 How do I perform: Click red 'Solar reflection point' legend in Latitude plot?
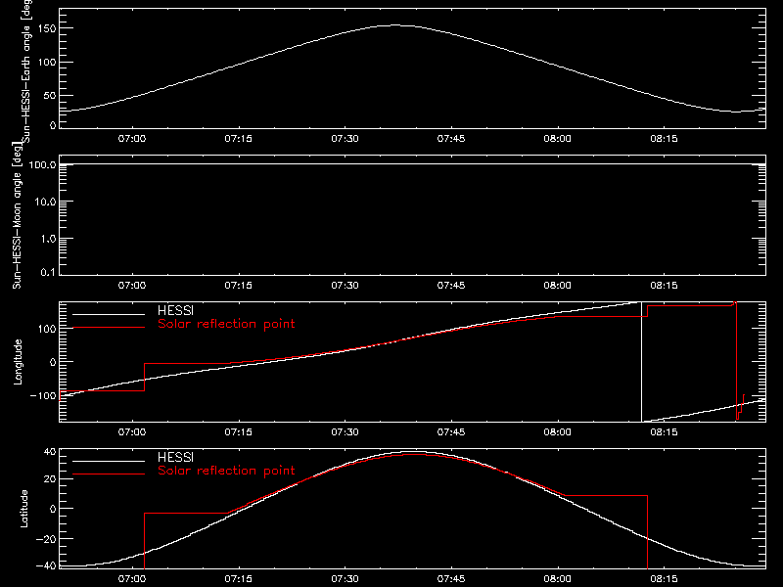[x=226, y=471]
